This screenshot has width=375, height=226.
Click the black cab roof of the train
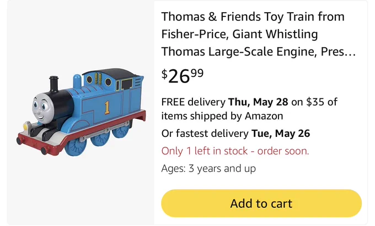113,73
